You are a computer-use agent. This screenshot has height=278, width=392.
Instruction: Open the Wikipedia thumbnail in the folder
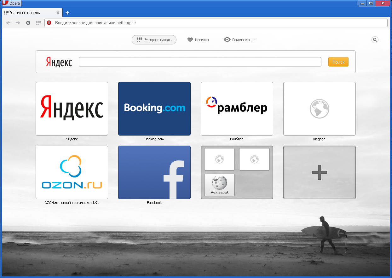[x=219, y=185]
